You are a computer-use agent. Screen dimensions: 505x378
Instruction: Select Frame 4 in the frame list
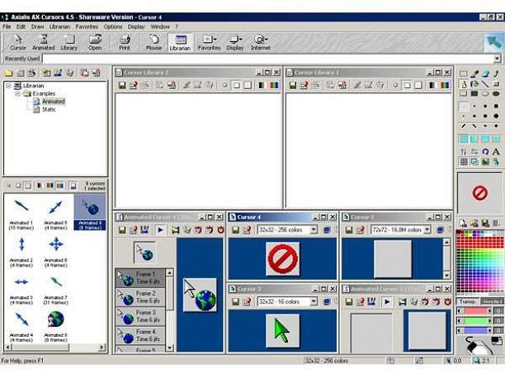pos(140,335)
